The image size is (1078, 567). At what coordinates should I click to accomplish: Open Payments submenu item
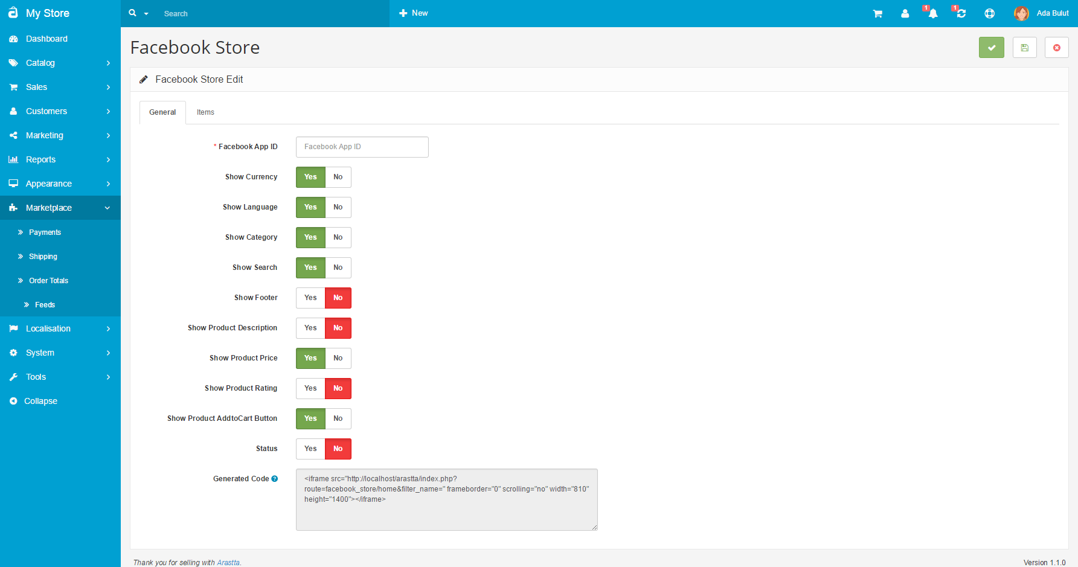point(45,232)
